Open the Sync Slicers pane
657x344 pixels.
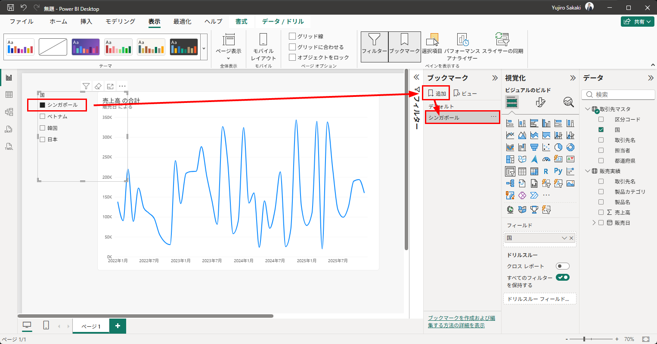coord(502,44)
